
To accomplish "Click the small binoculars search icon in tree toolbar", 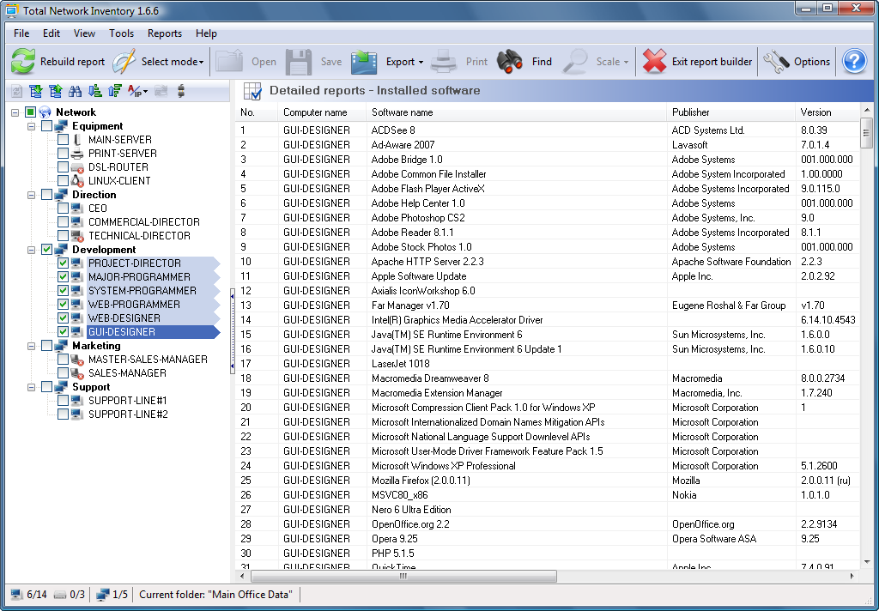I will (x=76, y=91).
